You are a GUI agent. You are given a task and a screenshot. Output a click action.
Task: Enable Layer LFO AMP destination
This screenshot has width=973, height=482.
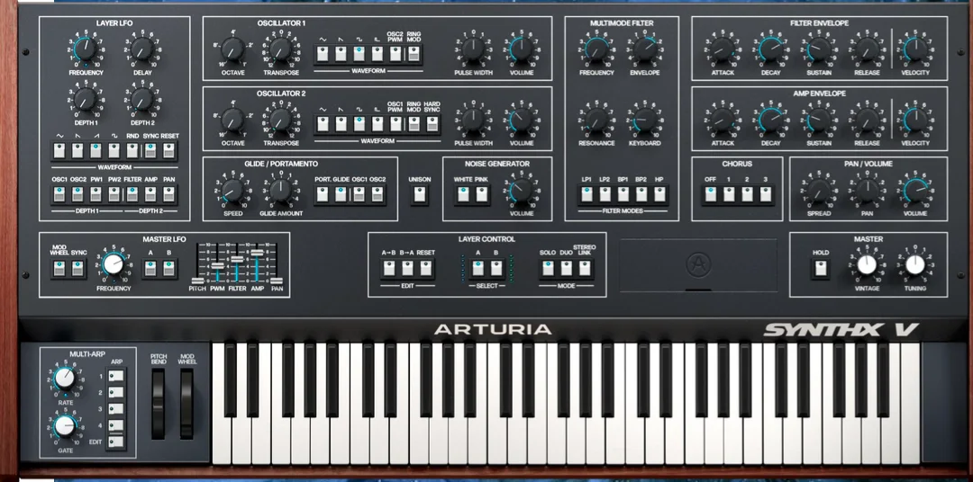[x=150, y=194]
